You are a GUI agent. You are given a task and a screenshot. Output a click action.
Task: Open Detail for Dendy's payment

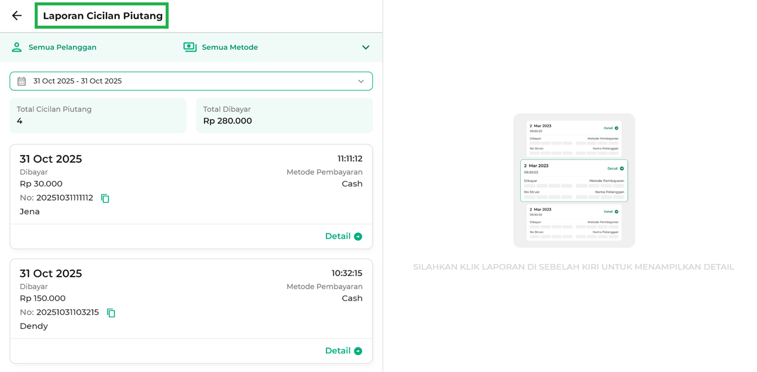[x=338, y=351]
